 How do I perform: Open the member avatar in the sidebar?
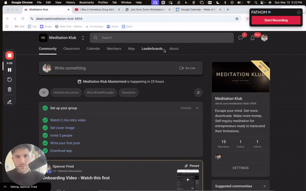pos(218,156)
